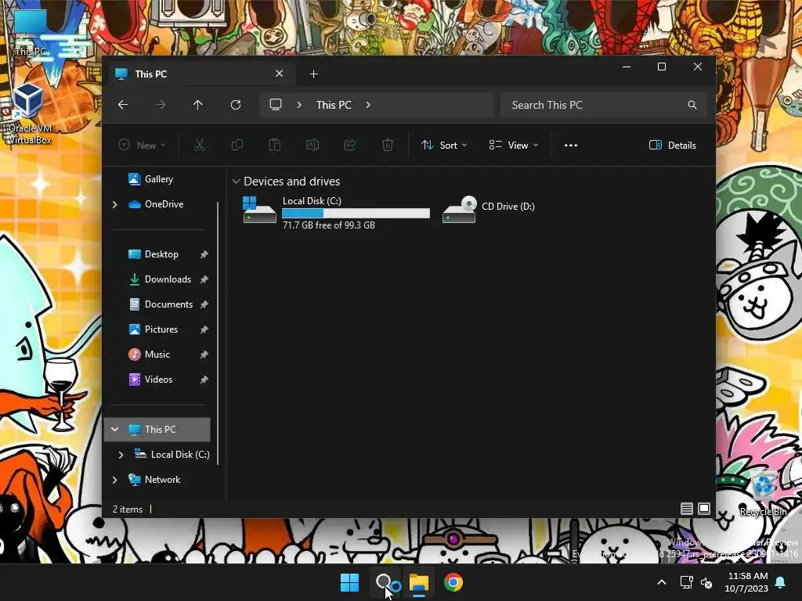Open taskbar Search
This screenshot has width=802, height=601.
(x=384, y=582)
